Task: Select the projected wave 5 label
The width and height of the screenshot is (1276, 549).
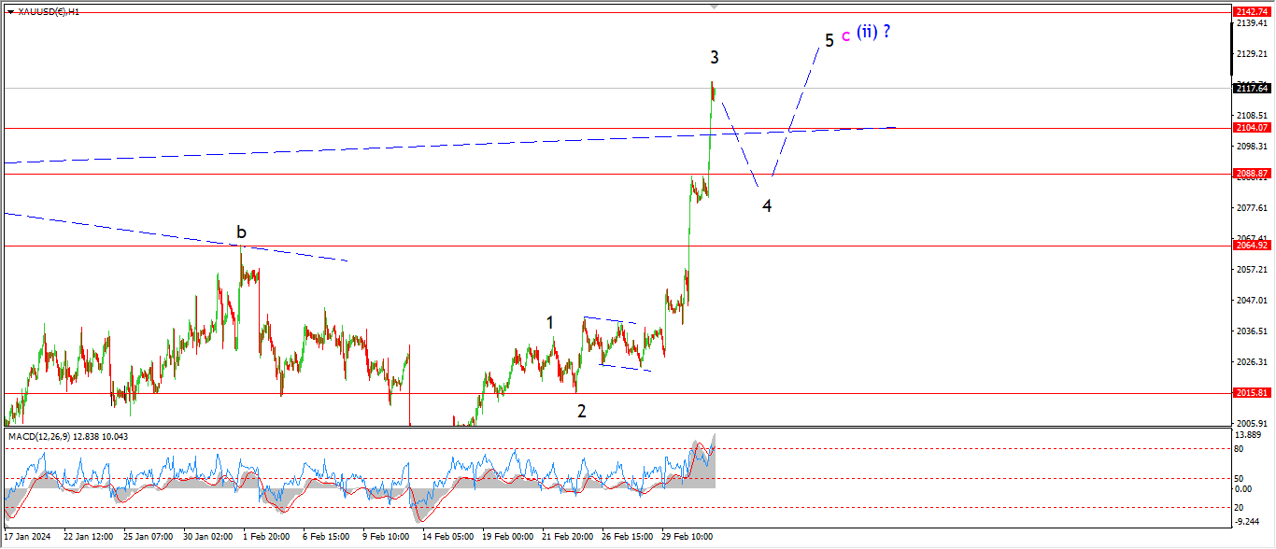Action: (x=829, y=41)
